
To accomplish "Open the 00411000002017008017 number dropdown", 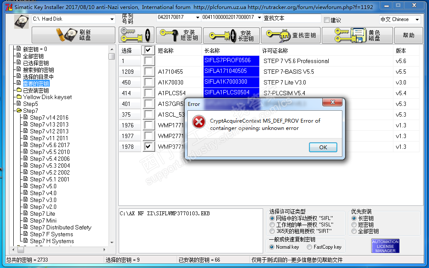I will 259,17.
